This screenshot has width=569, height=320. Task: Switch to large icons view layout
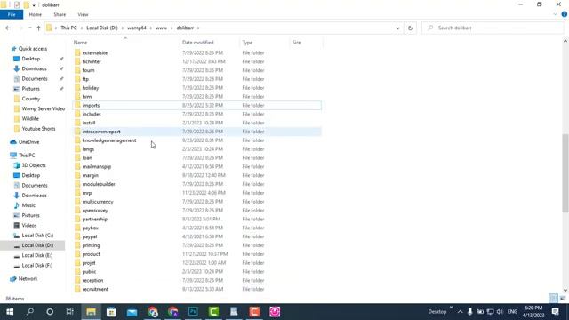pos(563,299)
